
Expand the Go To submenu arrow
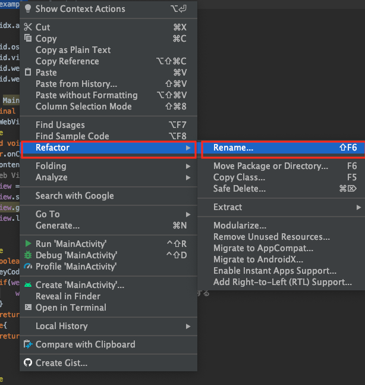coord(188,215)
